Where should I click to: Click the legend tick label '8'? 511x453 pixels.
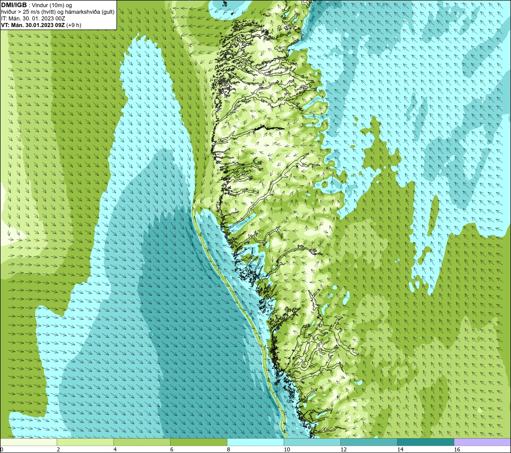tap(228, 449)
